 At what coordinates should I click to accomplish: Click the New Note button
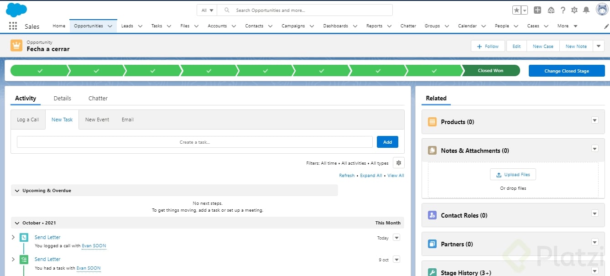[x=576, y=46]
